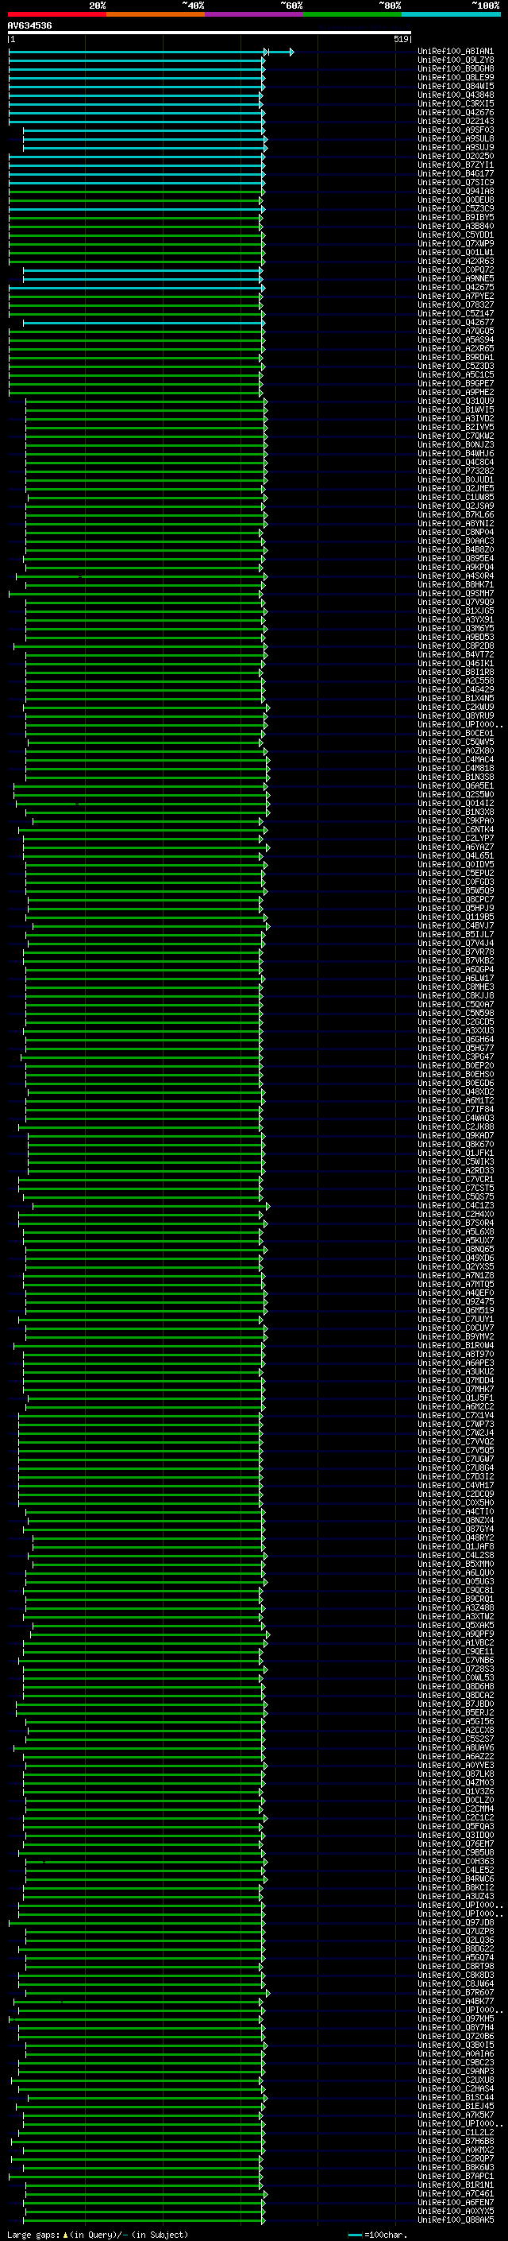Screen dimensions: 508x2241
Task: Select the UniRef100_B8K6W3 label
Action: coord(456,2167)
